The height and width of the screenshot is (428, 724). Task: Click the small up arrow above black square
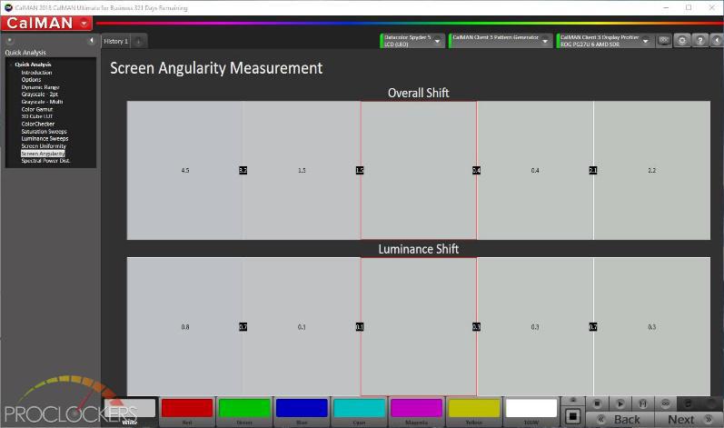[x=572, y=400]
